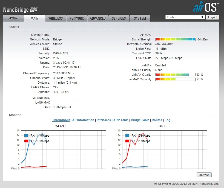Image resolution: width=224 pixels, height=188 pixels.
Task: Click the WLAN0 red TX legend swatch
Action: (x=26, y=141)
